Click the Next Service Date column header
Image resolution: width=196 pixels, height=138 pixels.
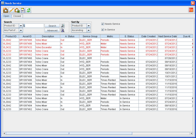(x=167, y=36)
